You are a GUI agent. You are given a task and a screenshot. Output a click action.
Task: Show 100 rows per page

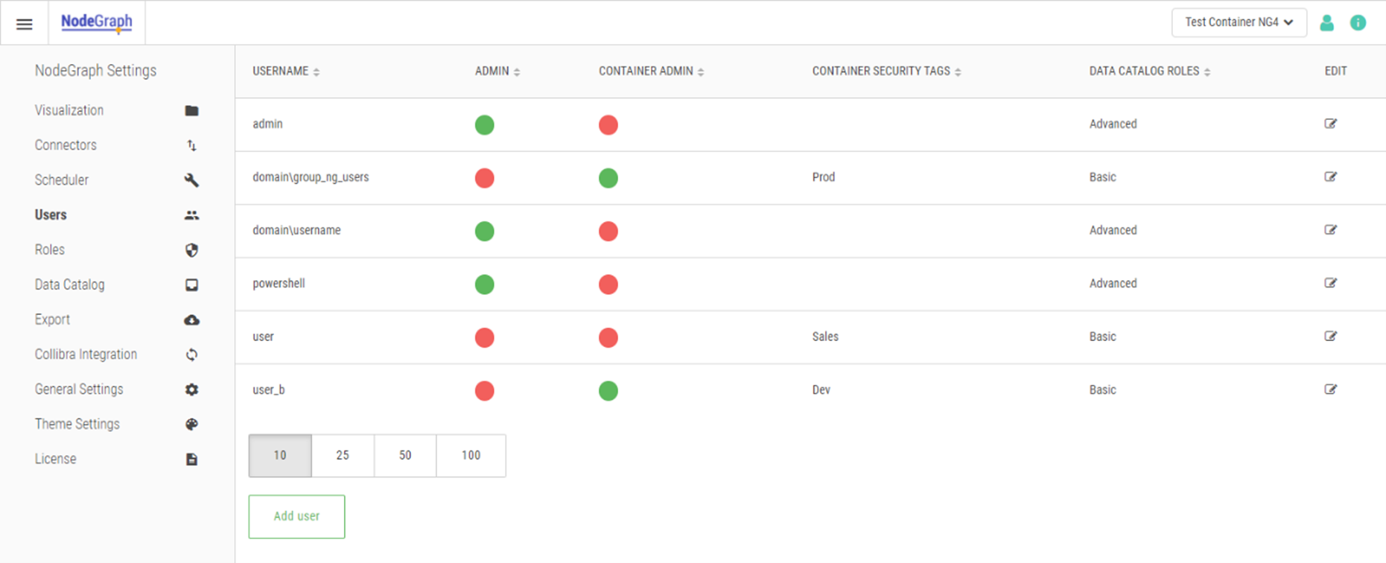[x=471, y=456]
